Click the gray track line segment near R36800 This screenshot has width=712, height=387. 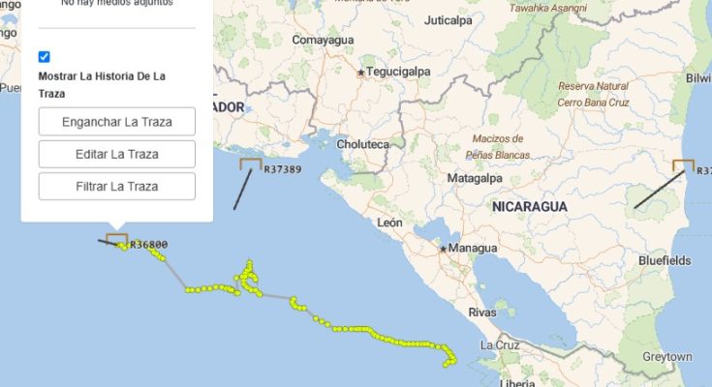174,274
